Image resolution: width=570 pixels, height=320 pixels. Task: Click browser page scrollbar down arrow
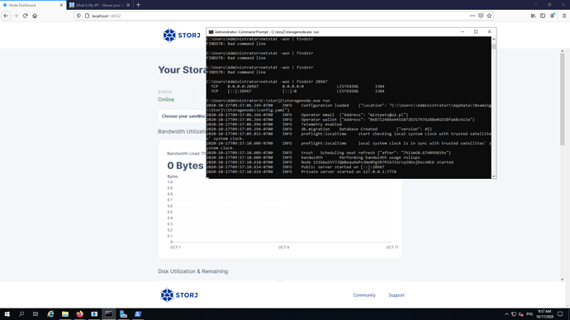[x=563, y=280]
